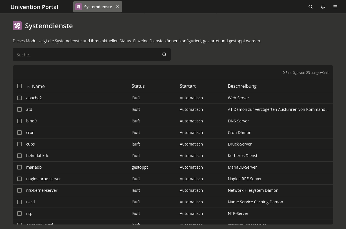346x229 pixels.
Task: Go to Univention Portal home title
Action: point(34,7)
